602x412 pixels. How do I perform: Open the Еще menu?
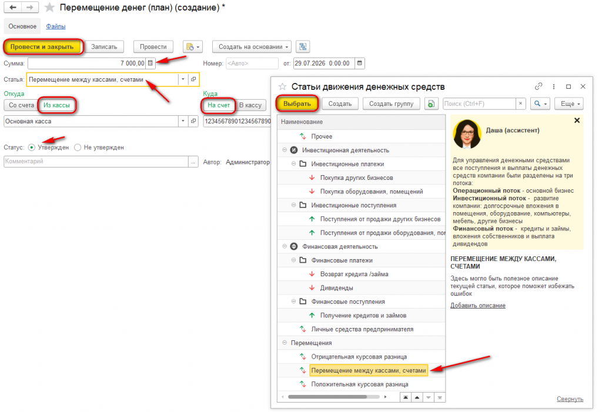(569, 103)
